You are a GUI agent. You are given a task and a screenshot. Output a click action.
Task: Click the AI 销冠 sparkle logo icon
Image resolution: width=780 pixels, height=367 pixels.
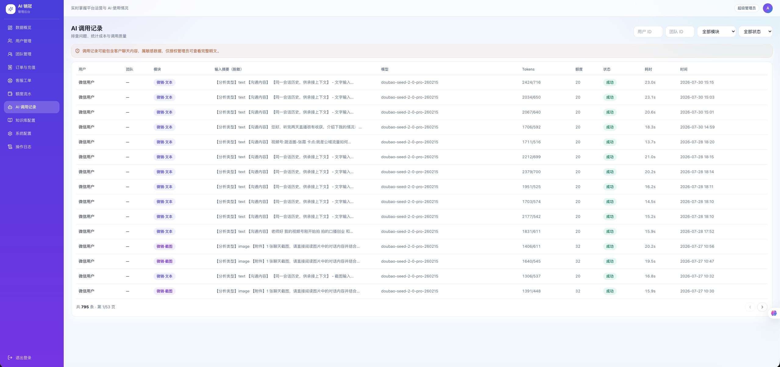click(11, 9)
